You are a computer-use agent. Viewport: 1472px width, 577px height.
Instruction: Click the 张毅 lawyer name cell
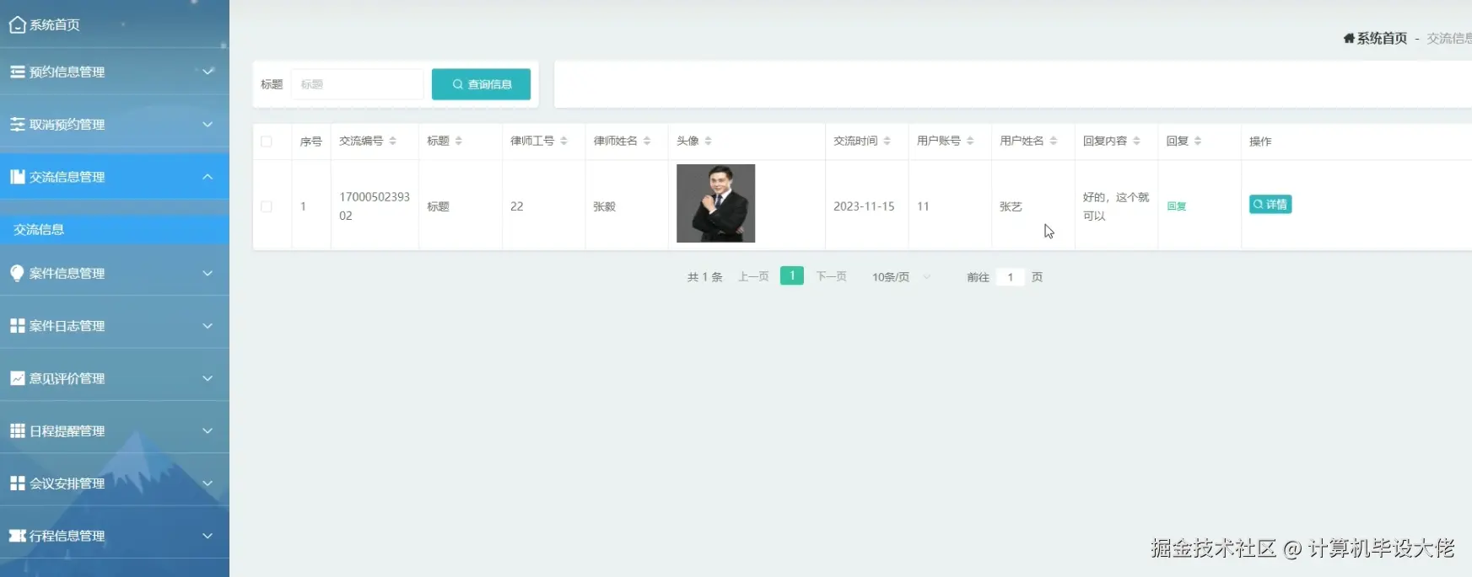[x=604, y=206]
